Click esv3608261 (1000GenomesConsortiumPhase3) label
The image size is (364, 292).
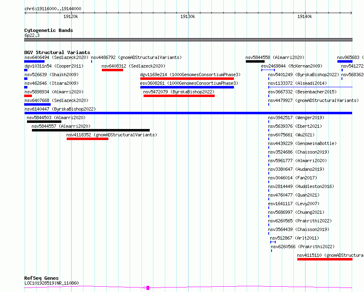[189, 83]
